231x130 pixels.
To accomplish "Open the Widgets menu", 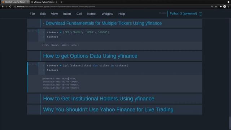I will coord(107,14).
